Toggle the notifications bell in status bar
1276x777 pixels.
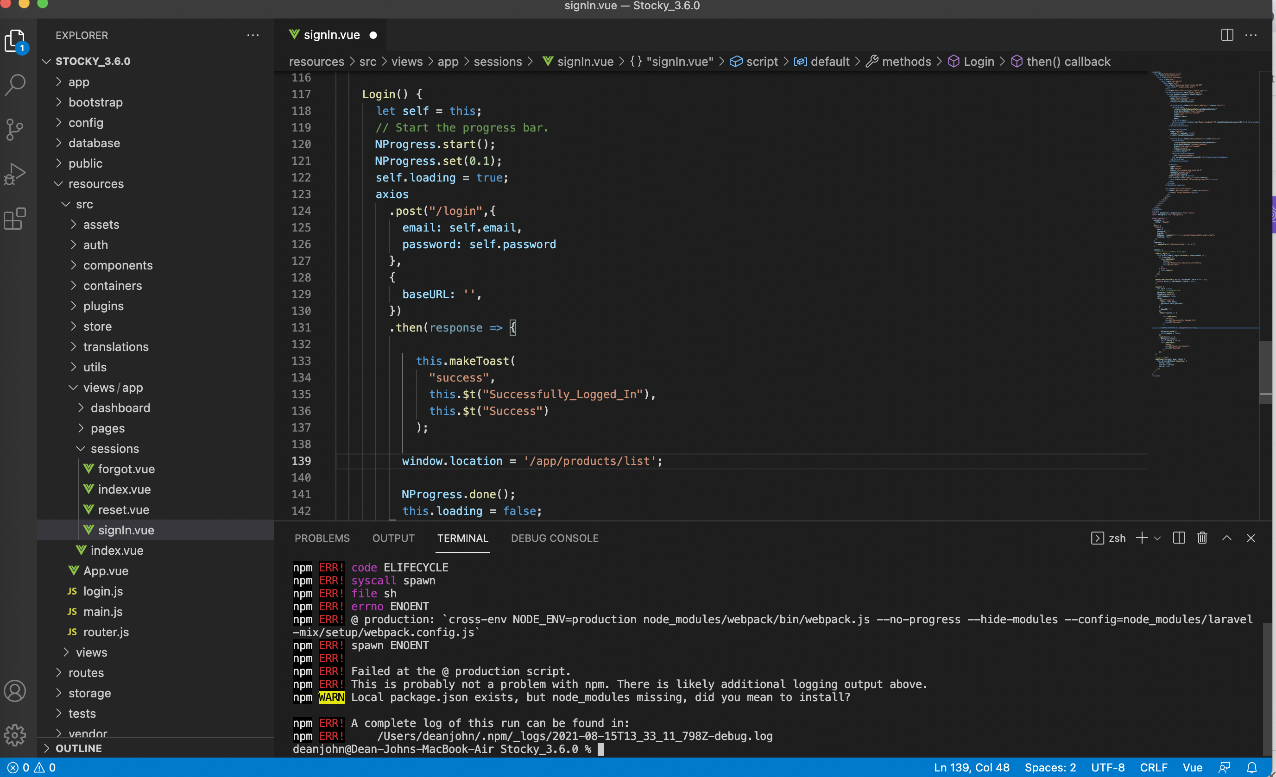click(1253, 768)
